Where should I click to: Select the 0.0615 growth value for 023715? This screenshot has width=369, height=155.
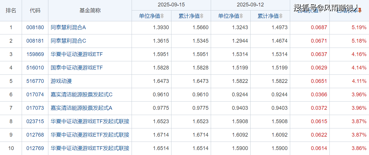coord(319,122)
